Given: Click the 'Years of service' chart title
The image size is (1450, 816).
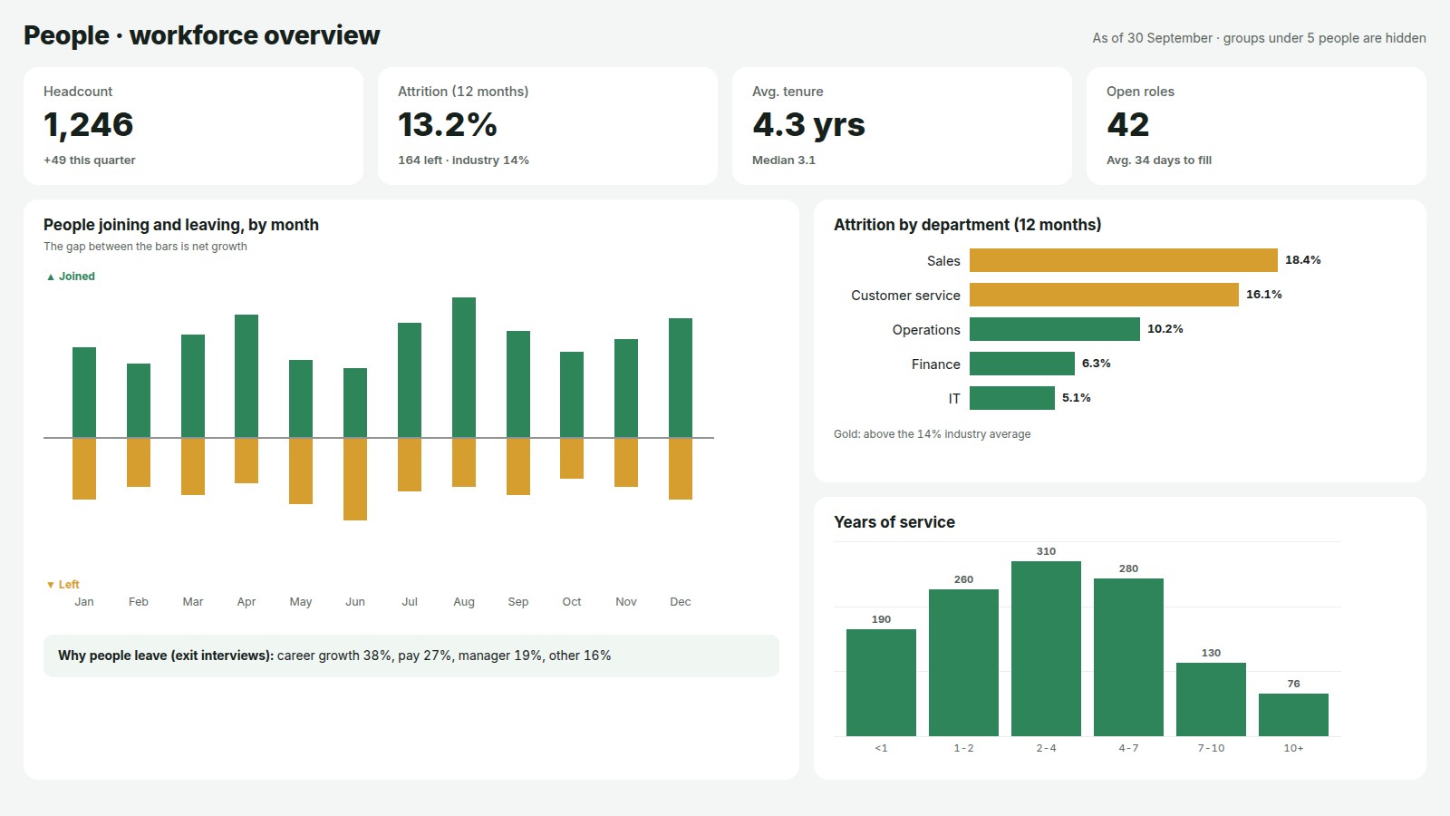Looking at the screenshot, I should (894, 522).
